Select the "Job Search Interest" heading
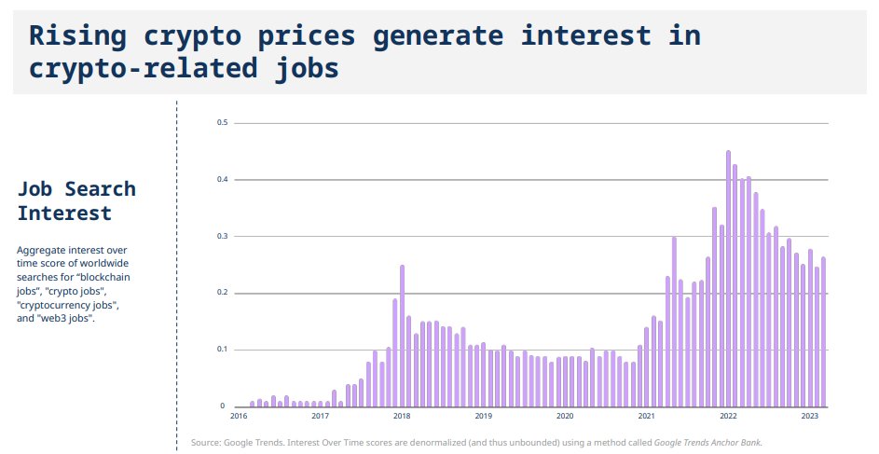Viewport: 879px width, 454px height. click(x=76, y=200)
